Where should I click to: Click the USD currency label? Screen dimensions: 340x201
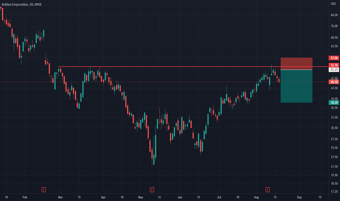click(x=333, y=4)
